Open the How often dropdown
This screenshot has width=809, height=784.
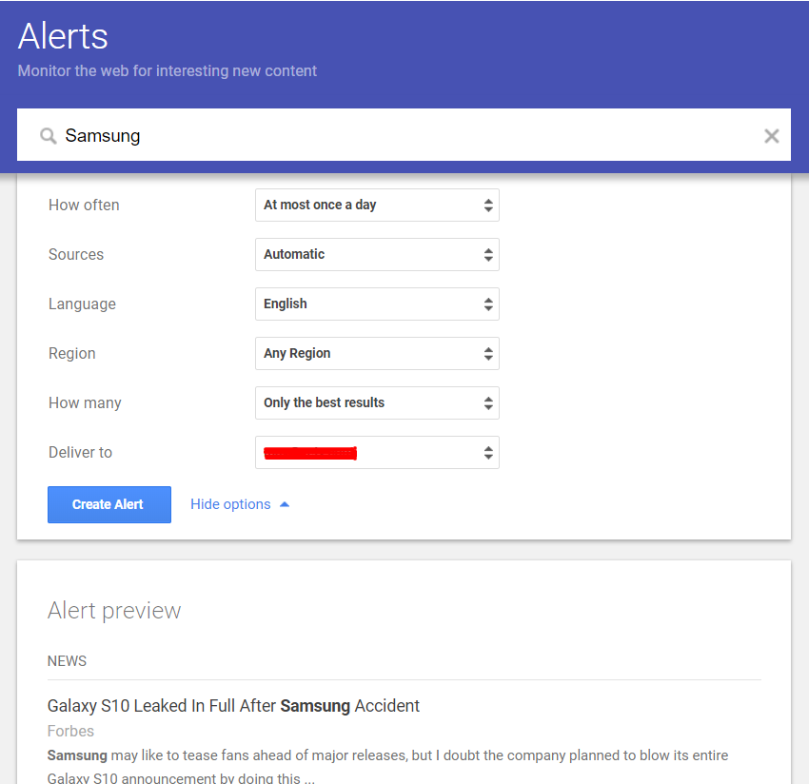[x=377, y=206]
